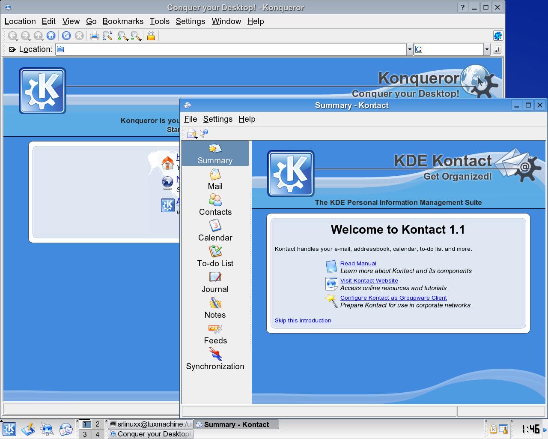Image resolution: width=548 pixels, height=439 pixels.
Task: Go up one level in Konqueror
Action: [38, 36]
